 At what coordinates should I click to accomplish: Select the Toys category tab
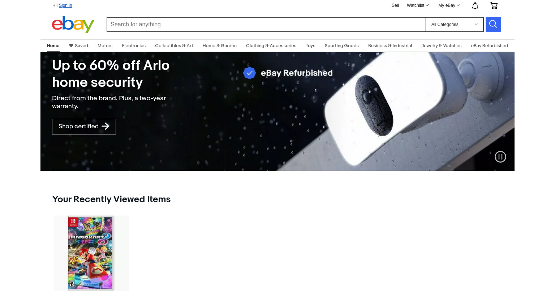coord(310,46)
